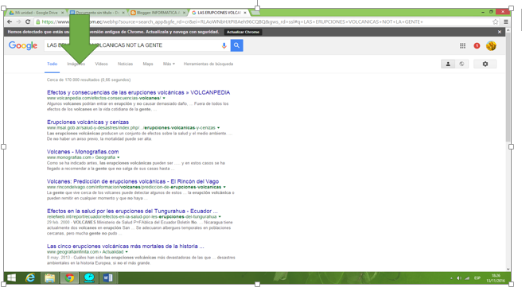Click volume speaker in system tray
522x299 pixels.
click(459, 278)
